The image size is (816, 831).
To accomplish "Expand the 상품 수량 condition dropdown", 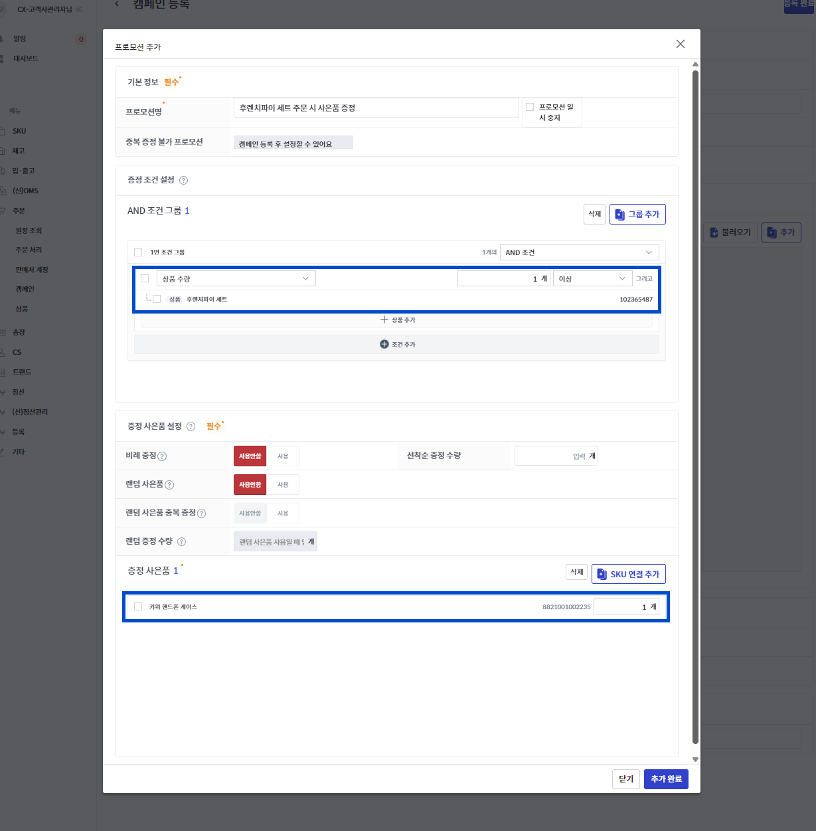I will (x=236, y=279).
